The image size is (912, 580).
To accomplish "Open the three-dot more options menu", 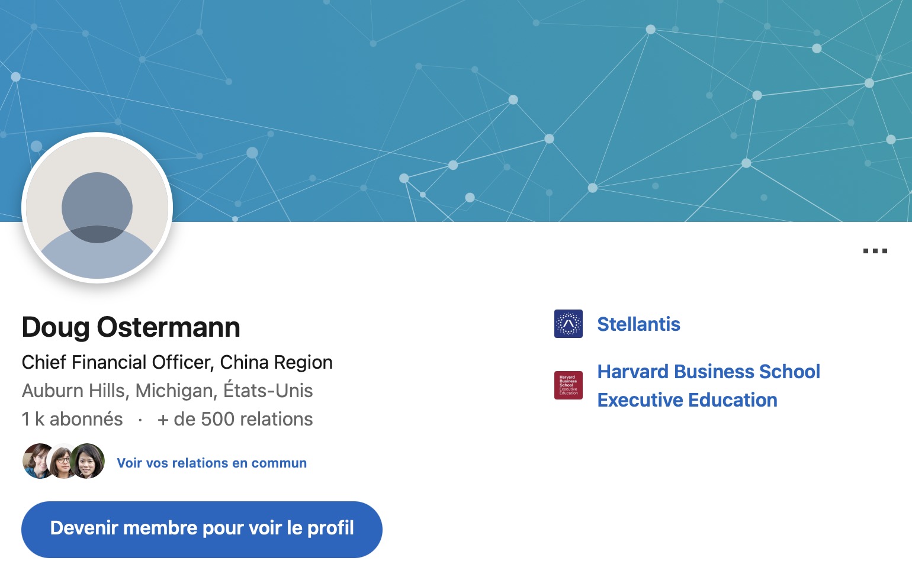I will [x=875, y=251].
